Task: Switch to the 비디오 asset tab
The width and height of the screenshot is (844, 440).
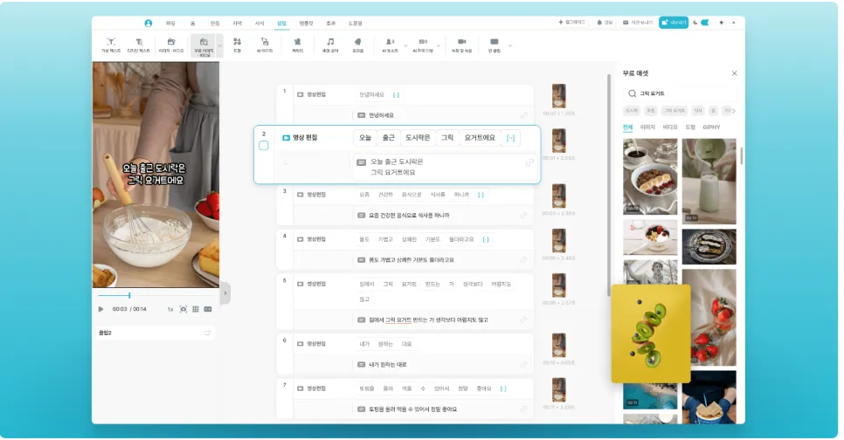Action: point(669,127)
